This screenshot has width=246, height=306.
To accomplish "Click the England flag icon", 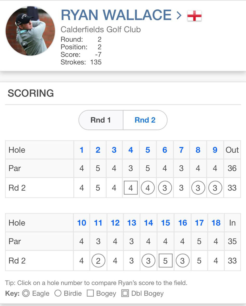I will (x=194, y=16).
